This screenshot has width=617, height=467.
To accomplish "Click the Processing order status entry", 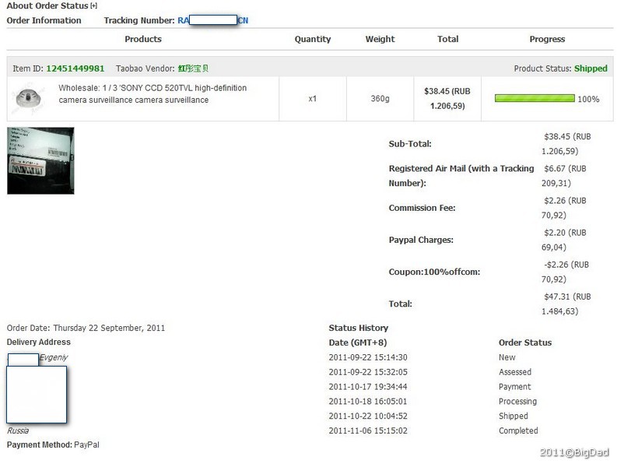I will pos(517,402).
